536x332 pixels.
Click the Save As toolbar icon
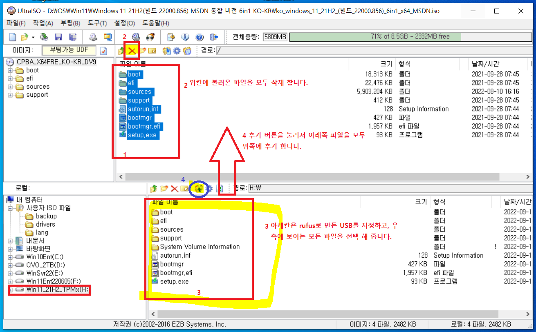tap(73, 37)
